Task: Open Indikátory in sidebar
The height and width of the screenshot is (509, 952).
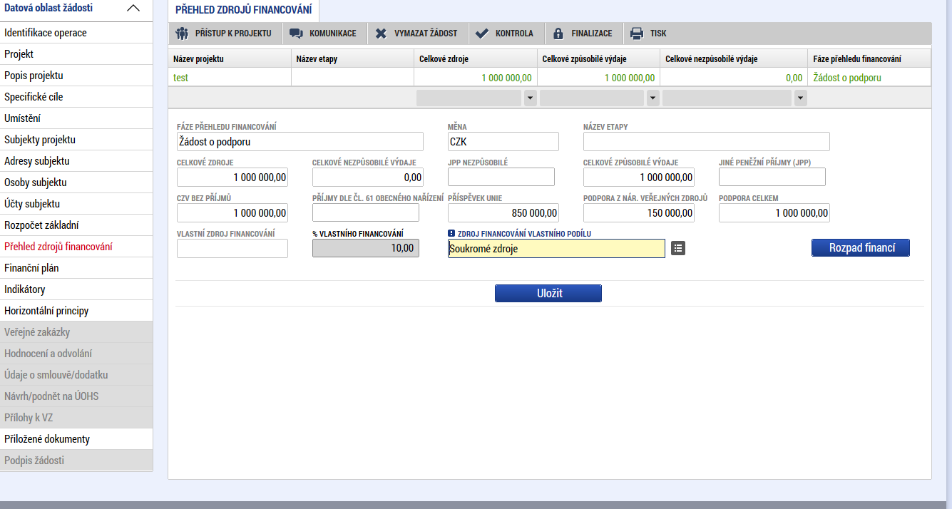Action: click(76, 289)
